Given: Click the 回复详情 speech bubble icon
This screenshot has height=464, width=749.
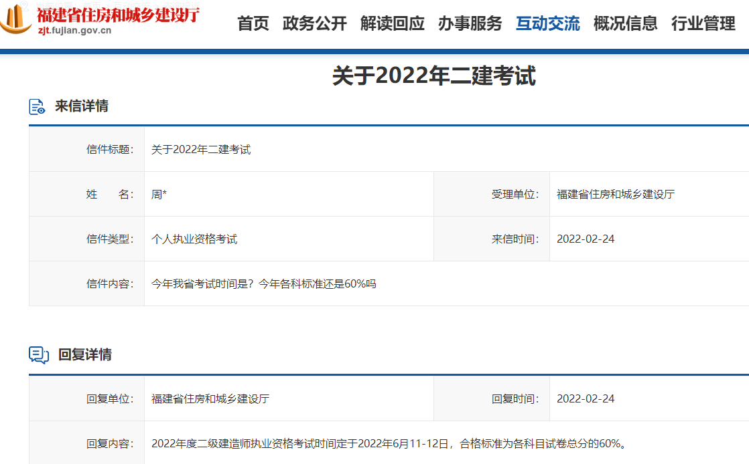Looking at the screenshot, I should click(37, 354).
